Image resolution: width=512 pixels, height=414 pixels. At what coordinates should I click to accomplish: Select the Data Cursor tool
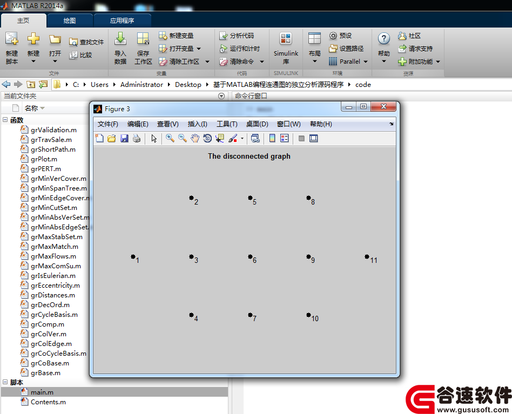pyautogui.click(x=220, y=138)
